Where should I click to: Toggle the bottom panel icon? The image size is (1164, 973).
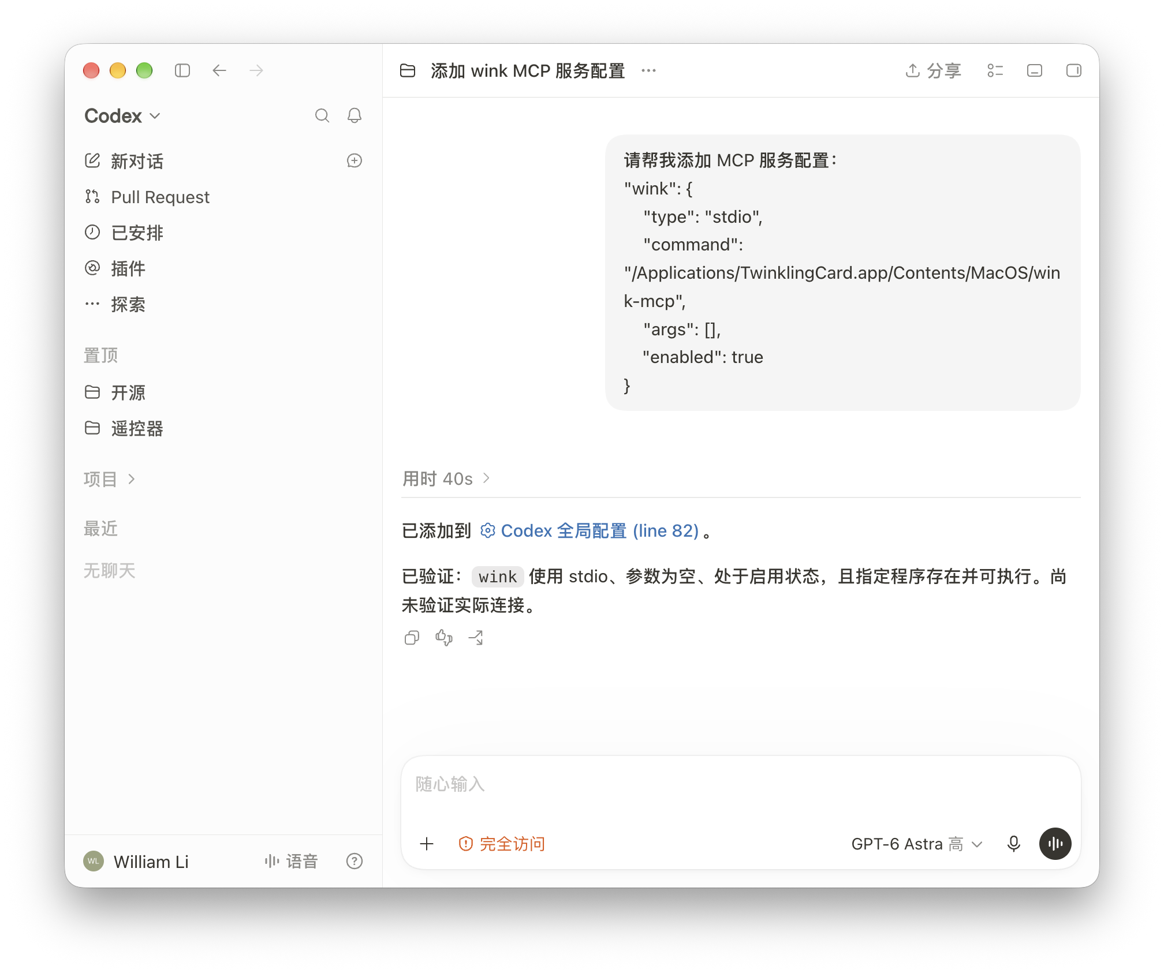[1034, 70]
